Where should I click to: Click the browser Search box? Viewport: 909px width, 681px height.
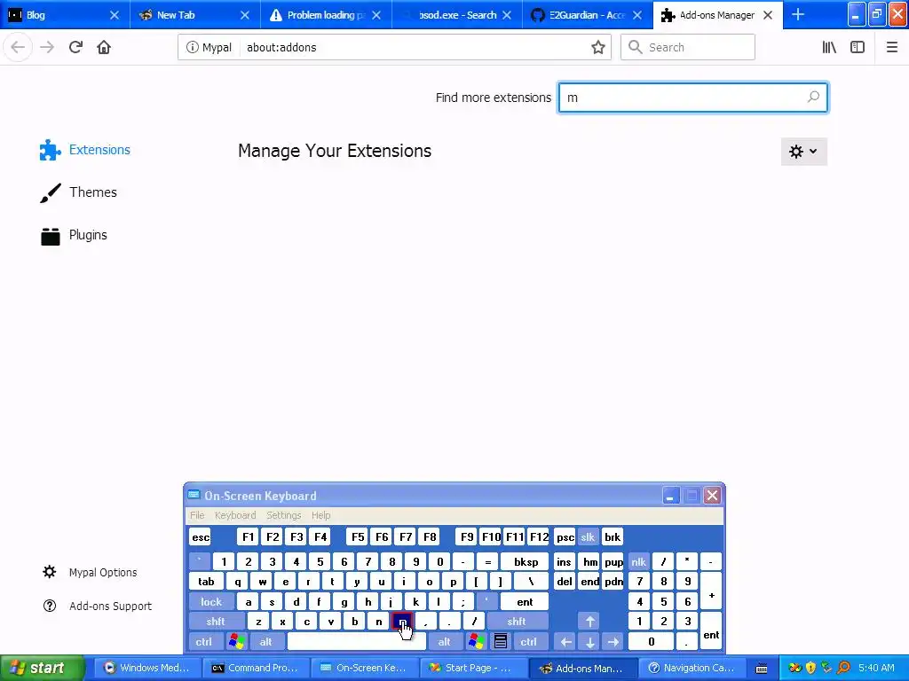click(x=688, y=48)
